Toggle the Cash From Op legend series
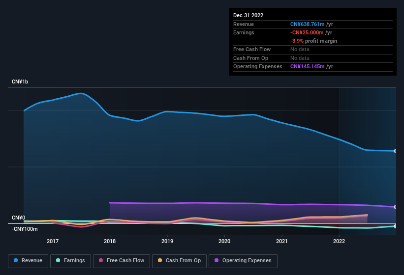This screenshot has height=275, width=404. (x=179, y=261)
